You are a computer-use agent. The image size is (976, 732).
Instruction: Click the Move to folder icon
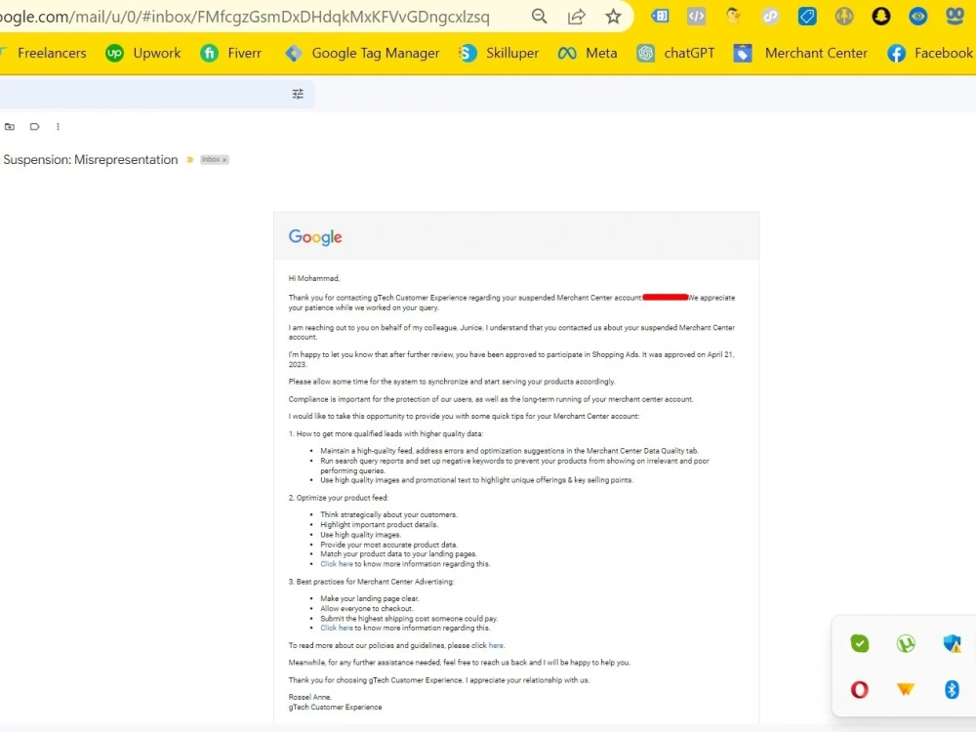point(10,126)
